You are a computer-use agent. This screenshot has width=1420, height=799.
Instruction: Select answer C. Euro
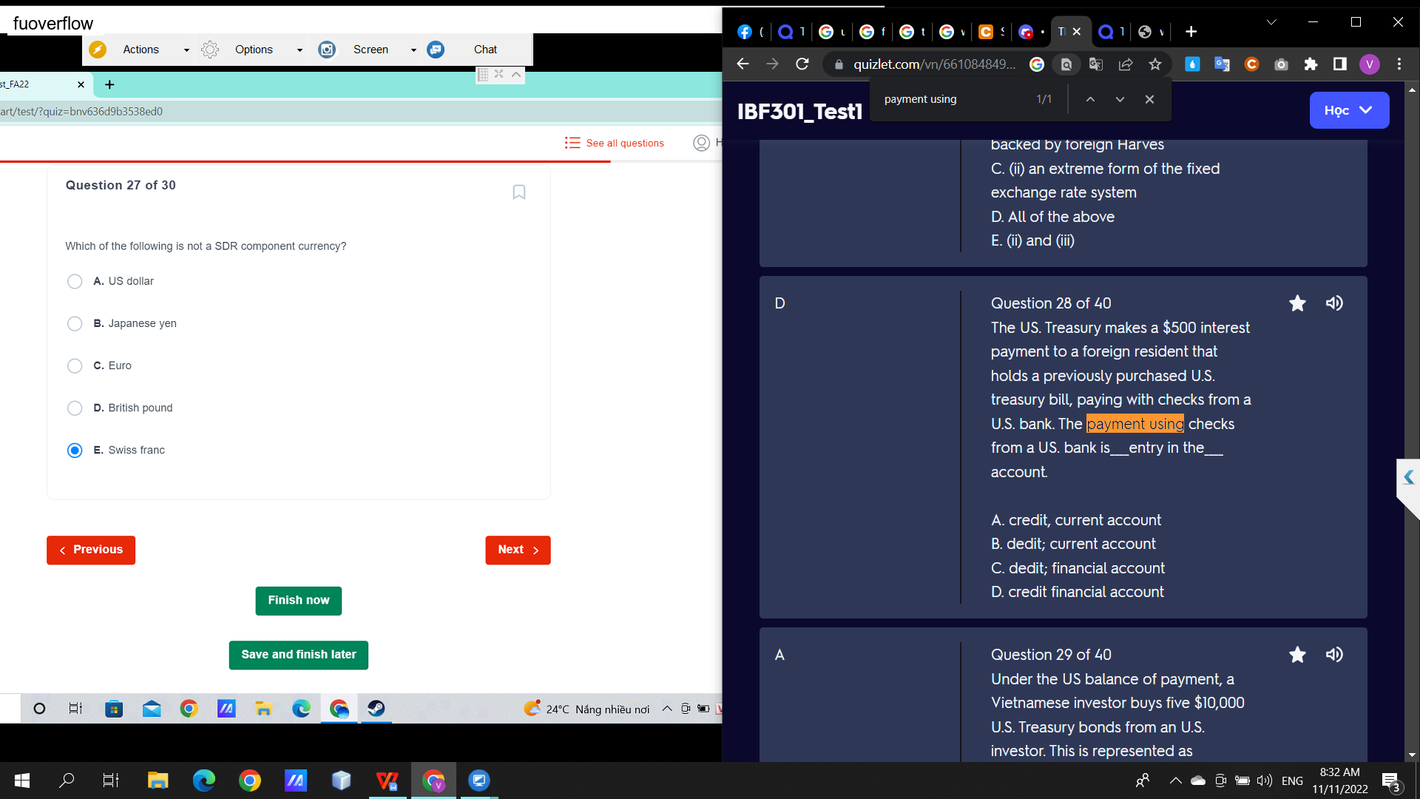75,365
